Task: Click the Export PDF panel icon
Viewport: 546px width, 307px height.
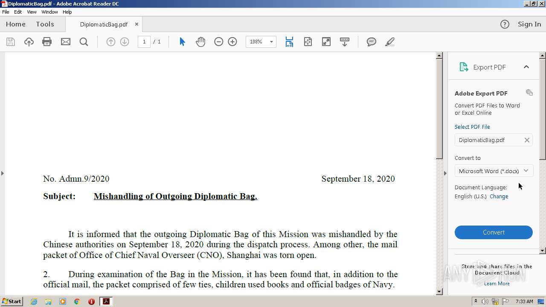Action: tap(464, 67)
